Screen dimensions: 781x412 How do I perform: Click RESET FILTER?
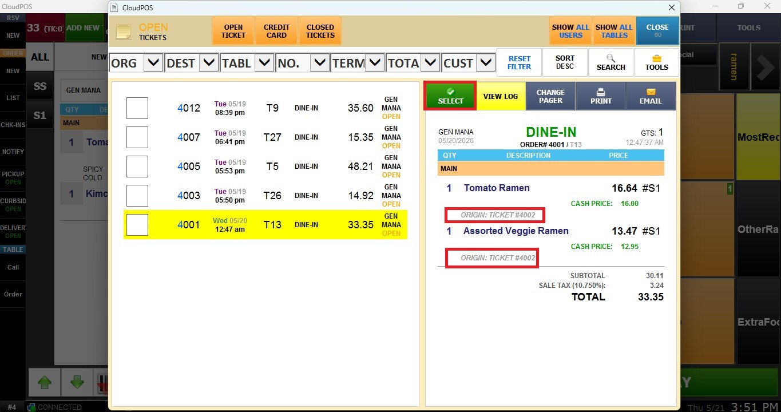[520, 62]
